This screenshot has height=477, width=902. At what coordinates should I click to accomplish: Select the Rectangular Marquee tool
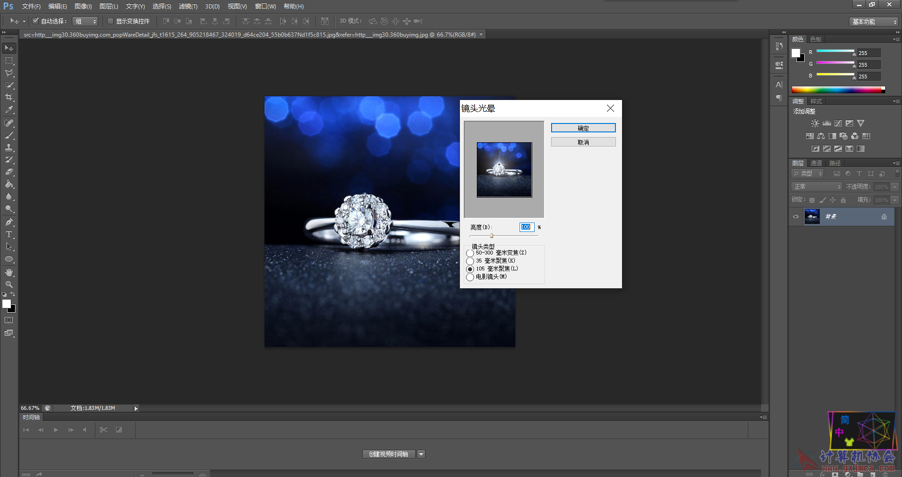[x=9, y=61]
